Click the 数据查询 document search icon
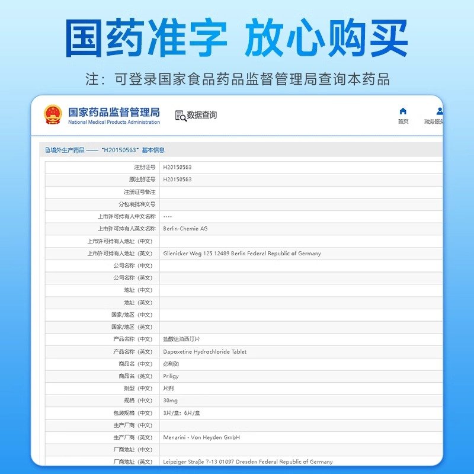This screenshot has height=474, width=474. pos(181,116)
